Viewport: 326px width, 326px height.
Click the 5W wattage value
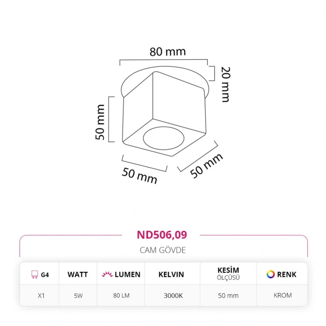click(77, 296)
